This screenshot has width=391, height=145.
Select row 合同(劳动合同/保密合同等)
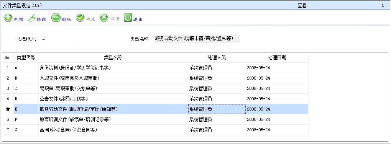pyautogui.click(x=155, y=130)
